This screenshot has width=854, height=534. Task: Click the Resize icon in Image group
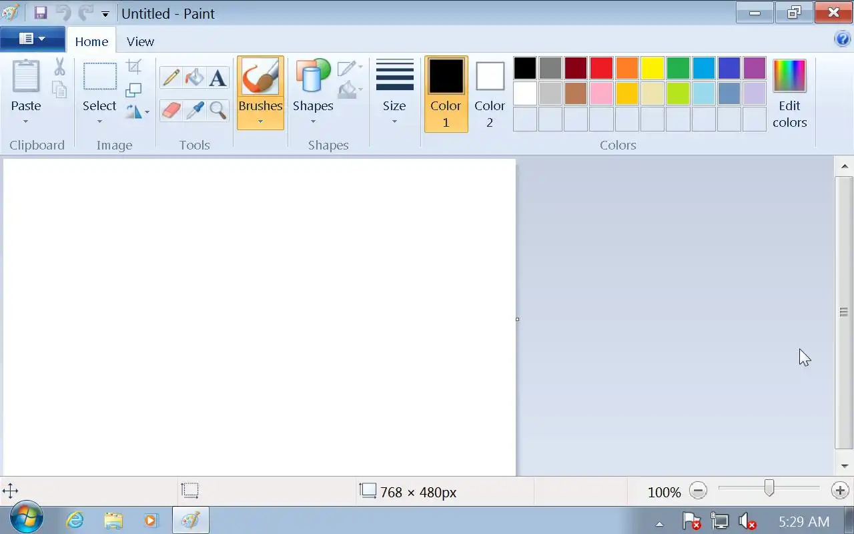[x=134, y=89]
